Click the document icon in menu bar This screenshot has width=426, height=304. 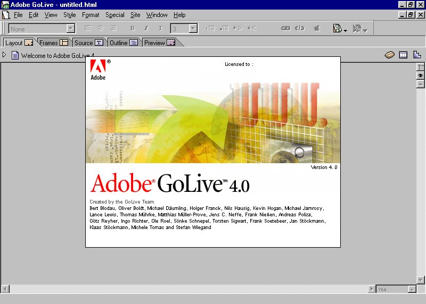tap(6, 15)
